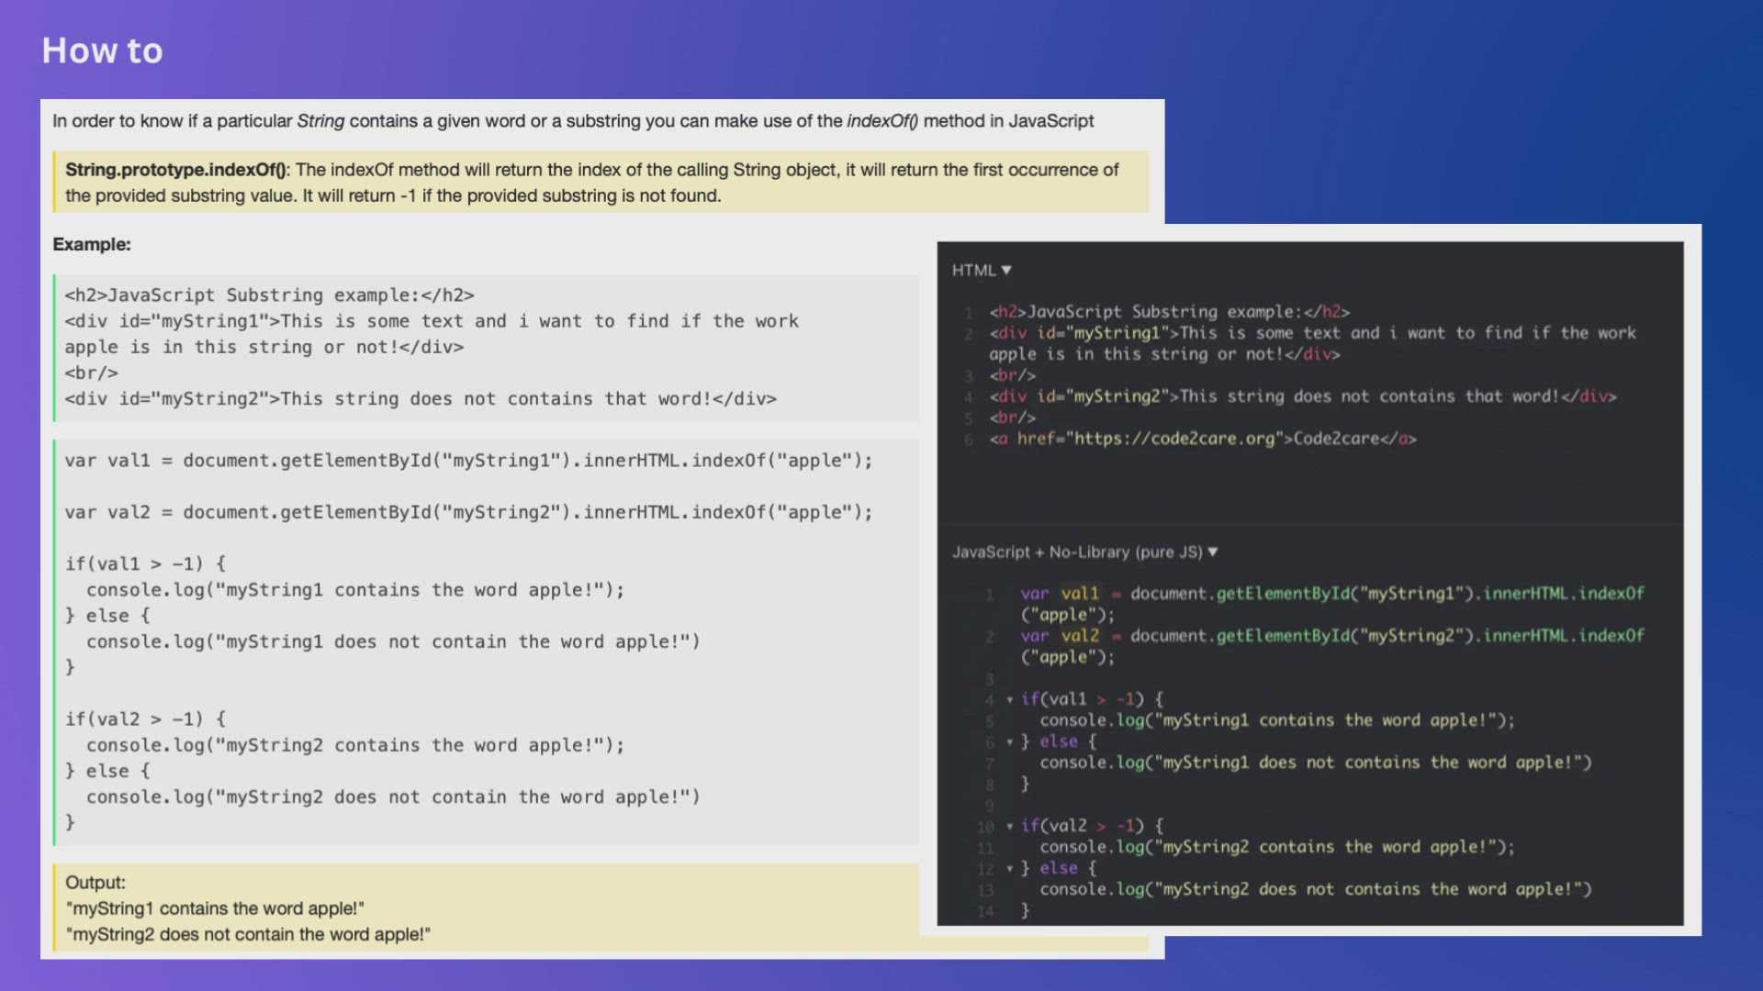This screenshot has width=1763, height=991.
Task: Click the "How to" slide heading
Action: (x=102, y=50)
